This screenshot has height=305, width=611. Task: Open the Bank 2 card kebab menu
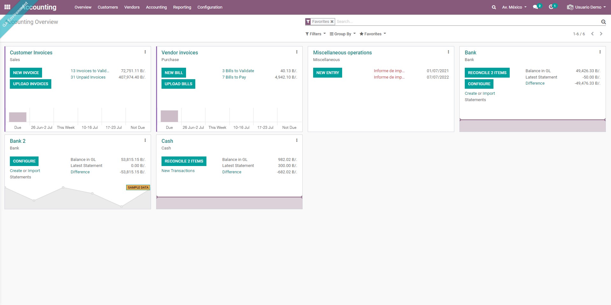[145, 140]
